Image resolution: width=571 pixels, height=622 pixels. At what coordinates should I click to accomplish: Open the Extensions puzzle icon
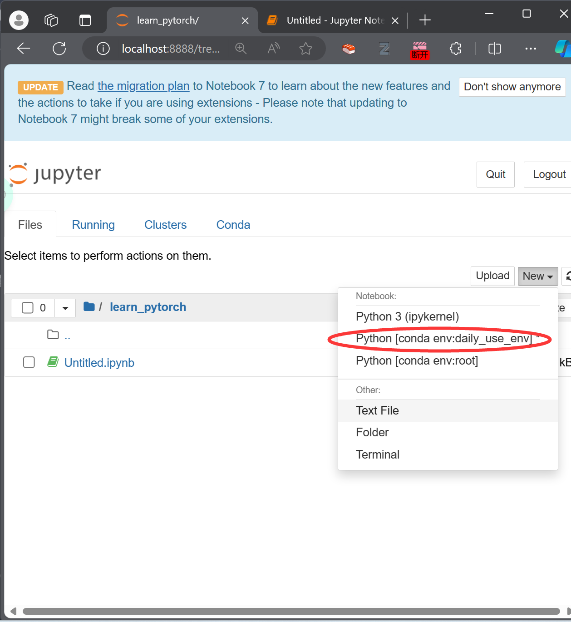(x=456, y=49)
